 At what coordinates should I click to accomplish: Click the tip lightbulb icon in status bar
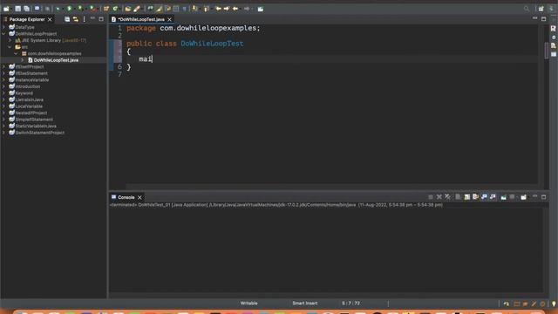click(554, 304)
